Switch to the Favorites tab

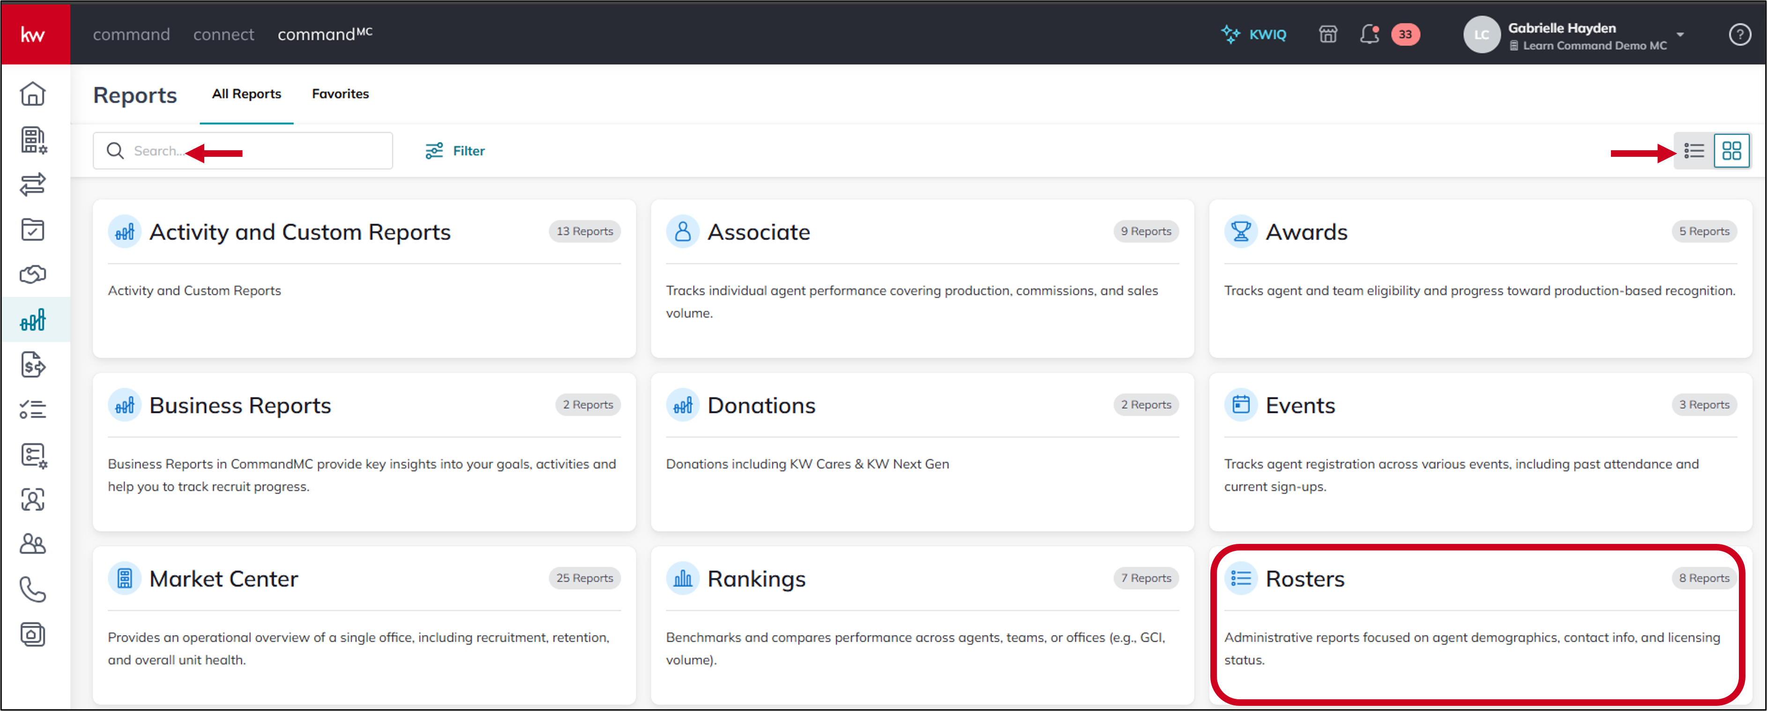tap(340, 94)
